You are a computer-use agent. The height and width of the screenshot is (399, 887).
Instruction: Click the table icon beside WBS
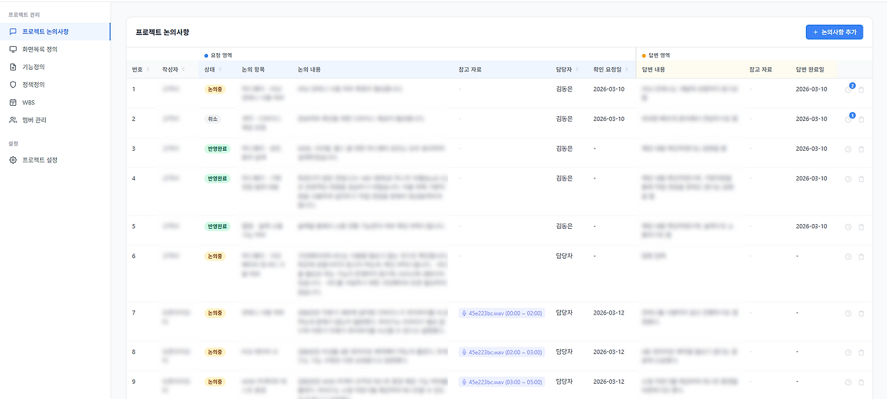pyautogui.click(x=12, y=102)
